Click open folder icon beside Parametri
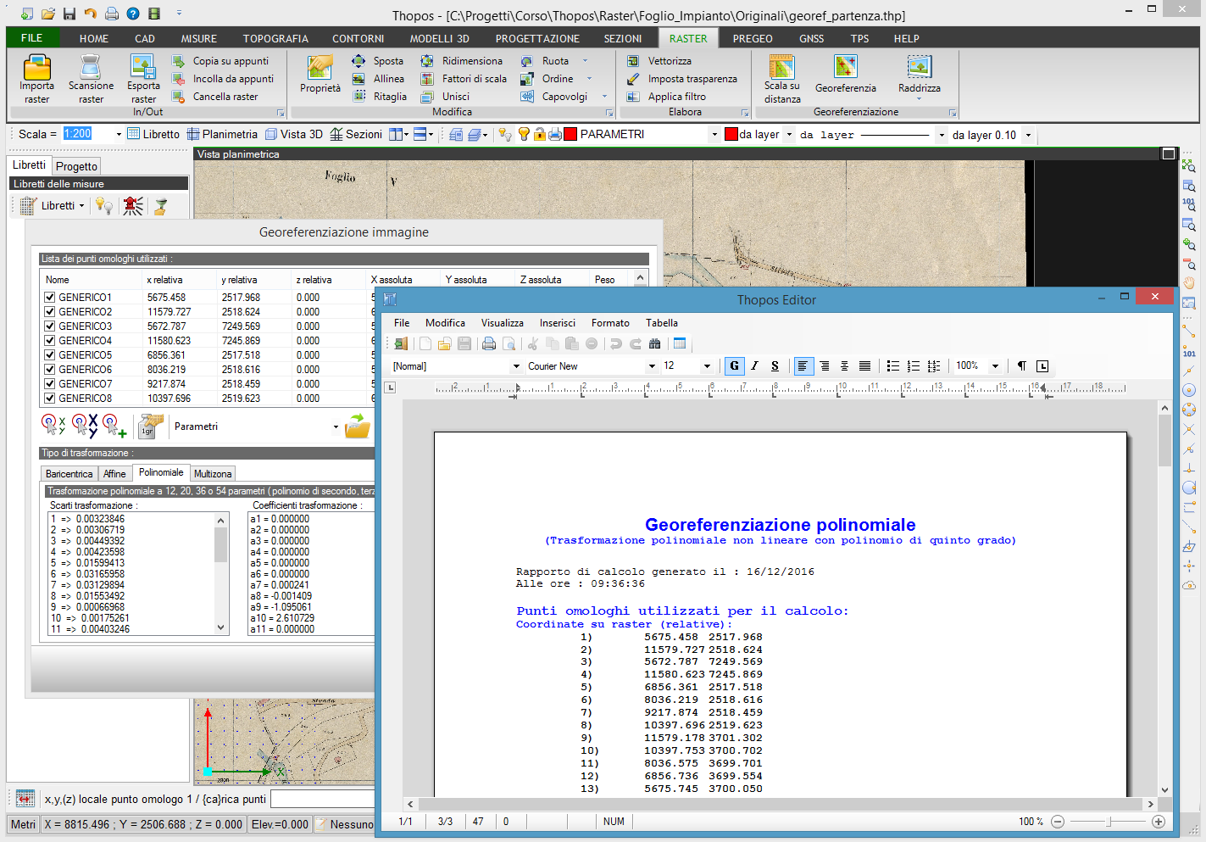This screenshot has height=842, width=1206. click(x=358, y=426)
